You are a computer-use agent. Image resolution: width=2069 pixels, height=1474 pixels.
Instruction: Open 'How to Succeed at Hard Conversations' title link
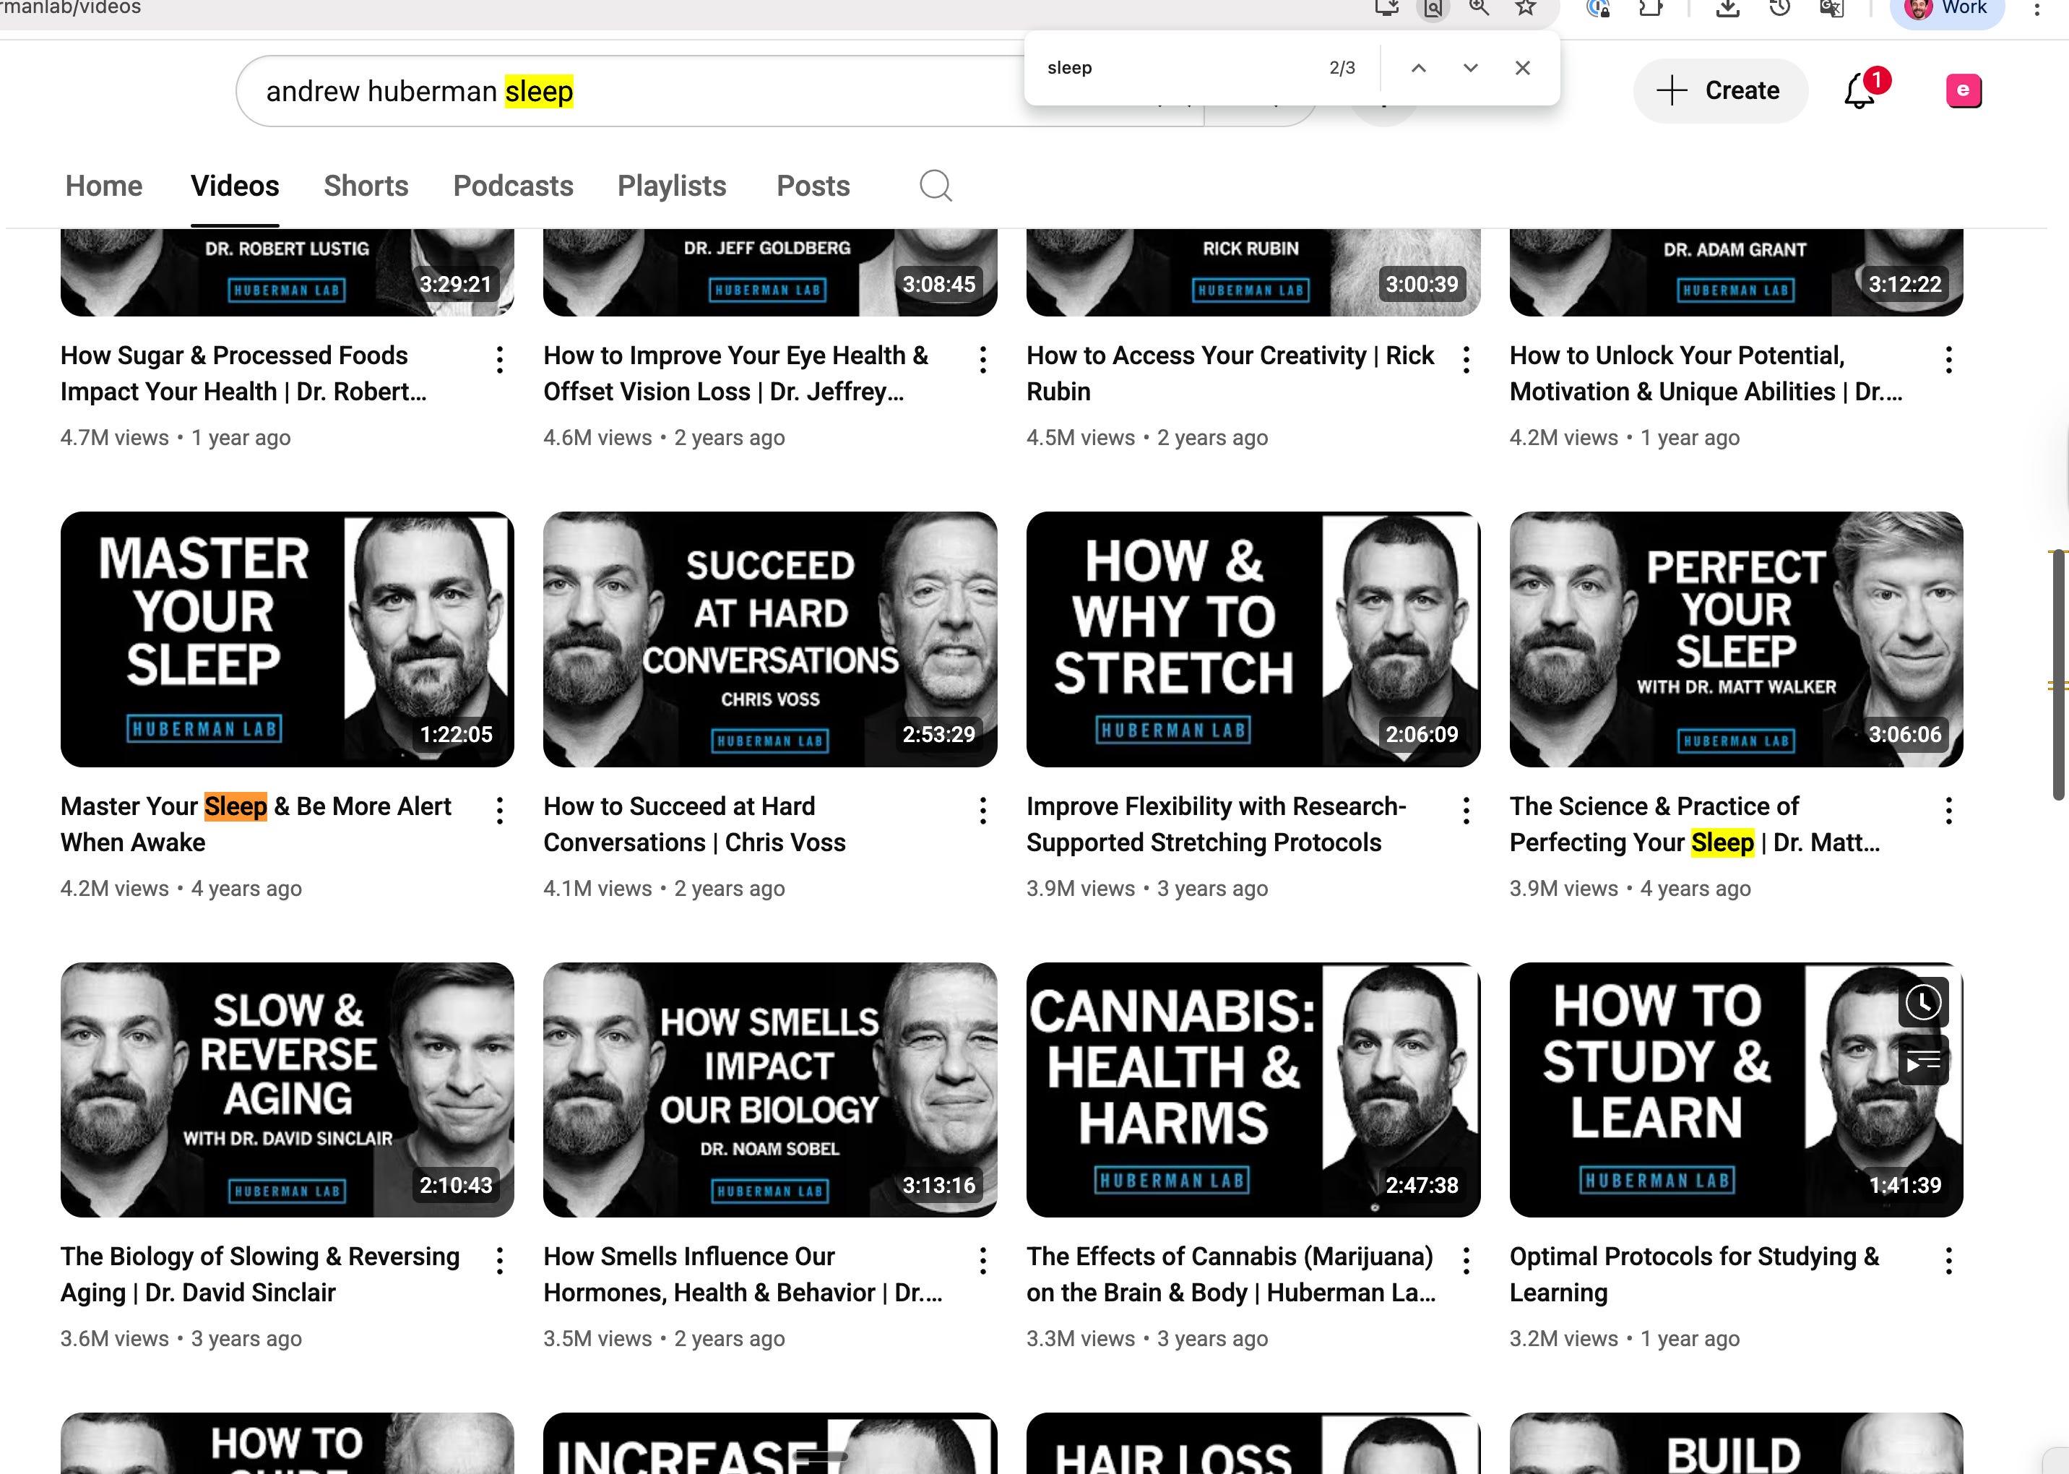point(694,824)
